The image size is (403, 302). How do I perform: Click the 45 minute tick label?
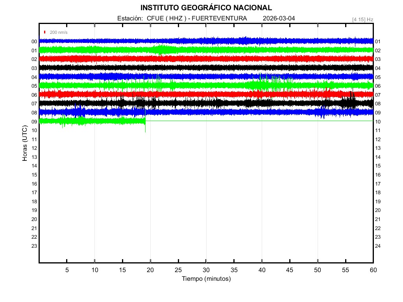[290, 270]
